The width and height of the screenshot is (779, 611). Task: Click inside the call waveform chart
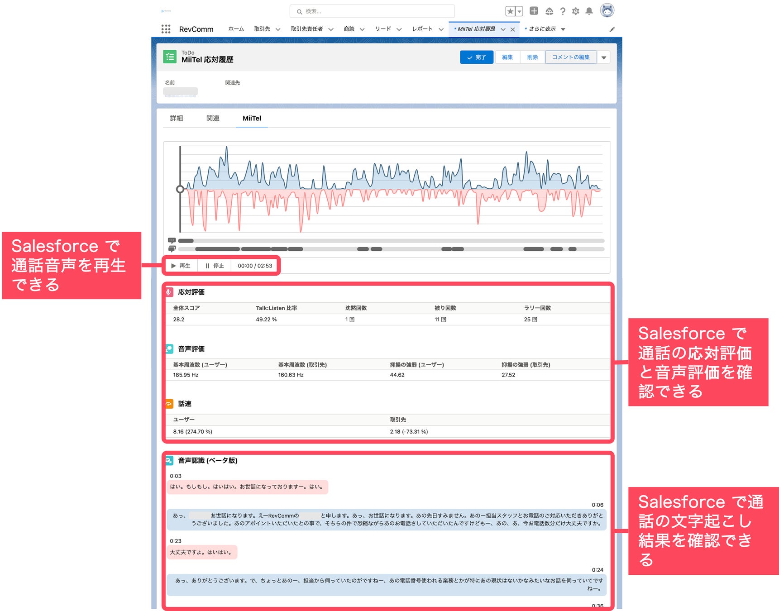391,189
